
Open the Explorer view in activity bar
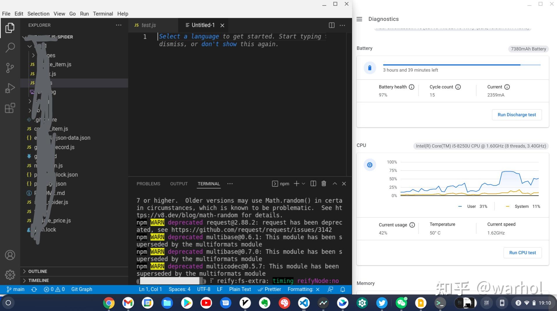click(x=10, y=28)
